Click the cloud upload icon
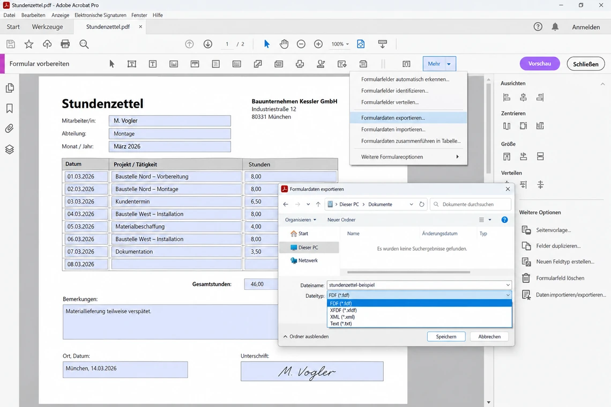This screenshot has width=611, height=407. point(47,44)
